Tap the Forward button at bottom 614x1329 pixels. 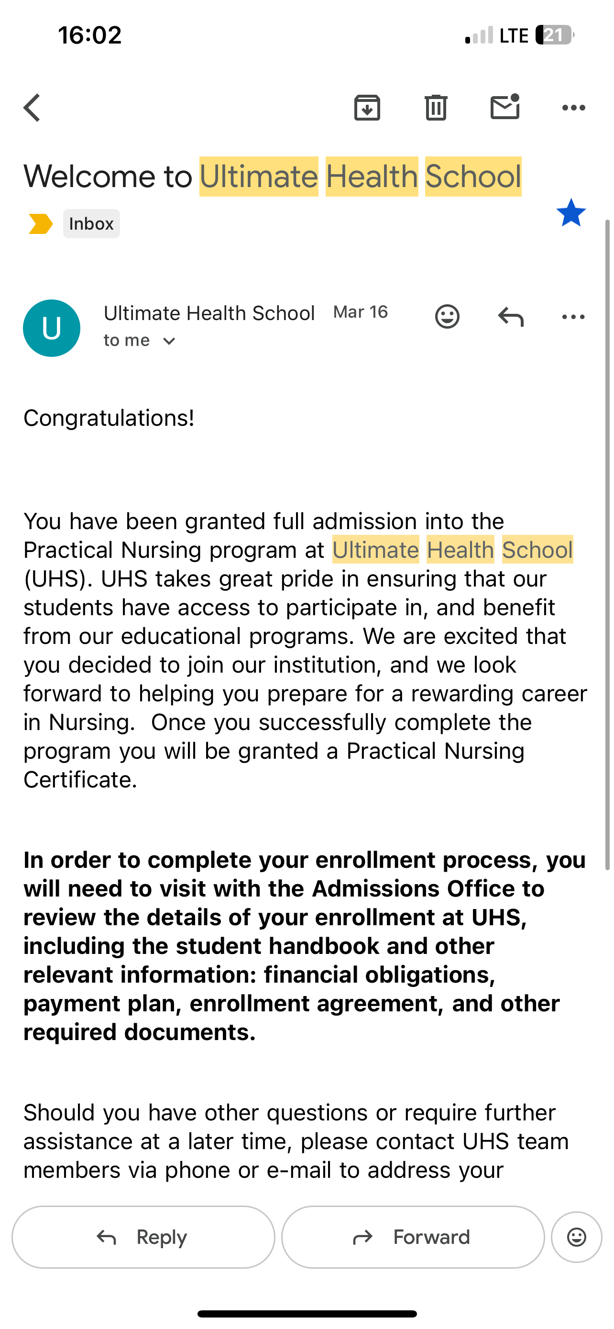pos(413,1237)
